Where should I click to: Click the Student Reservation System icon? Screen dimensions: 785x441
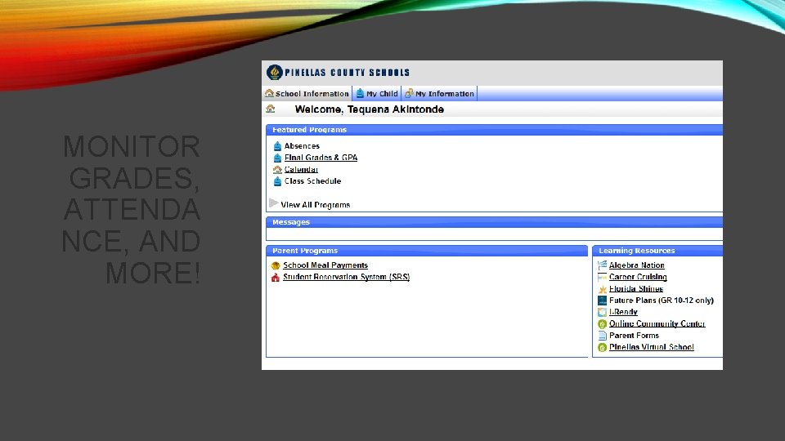point(276,278)
